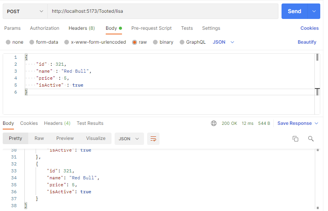Select the binary body radio option
This screenshot has height=211, width=328.
pos(155,42)
